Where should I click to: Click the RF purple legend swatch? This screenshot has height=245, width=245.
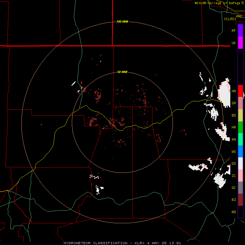tap(240, 30)
